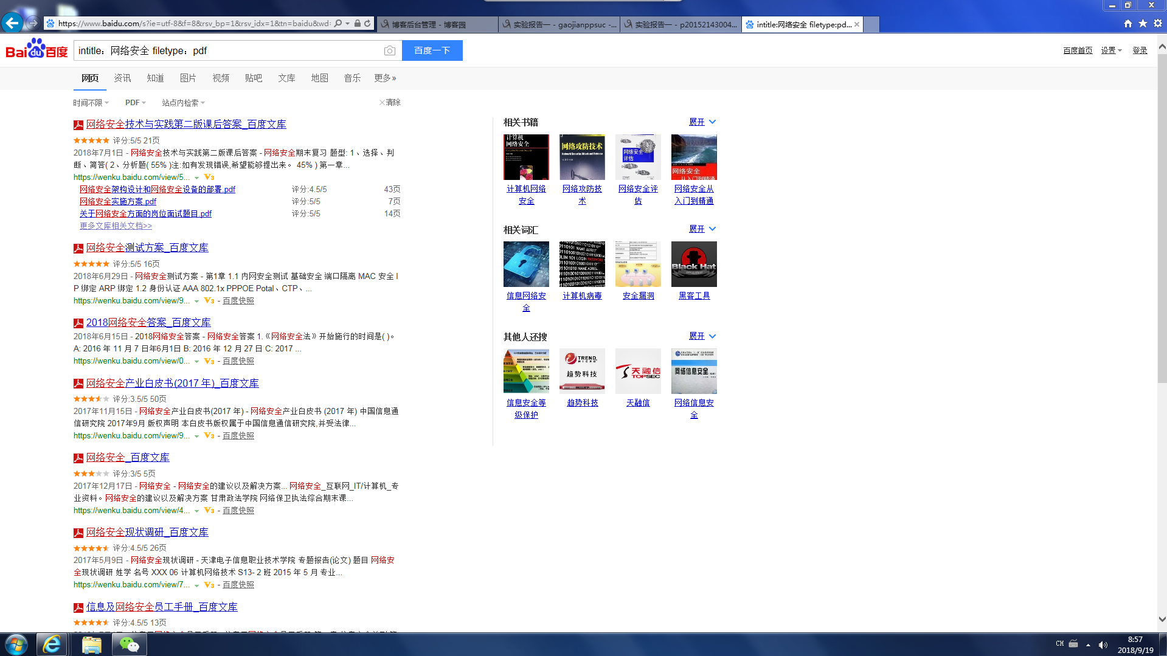The height and width of the screenshot is (656, 1167).
Task: Expand the 更多» search categories
Action: point(385,78)
